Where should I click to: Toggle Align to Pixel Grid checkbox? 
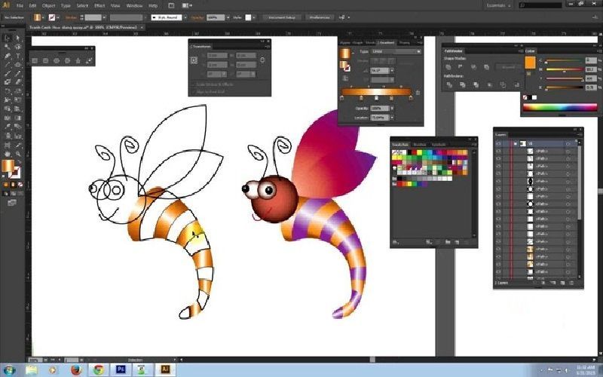(194, 91)
